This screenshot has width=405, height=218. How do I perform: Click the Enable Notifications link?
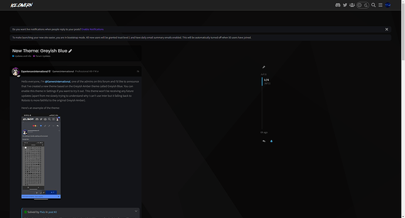coord(93,29)
